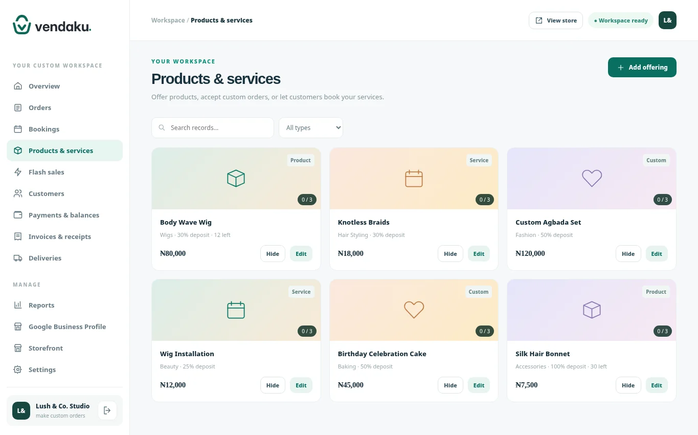Click the L& avatar in top bar

[x=667, y=20]
